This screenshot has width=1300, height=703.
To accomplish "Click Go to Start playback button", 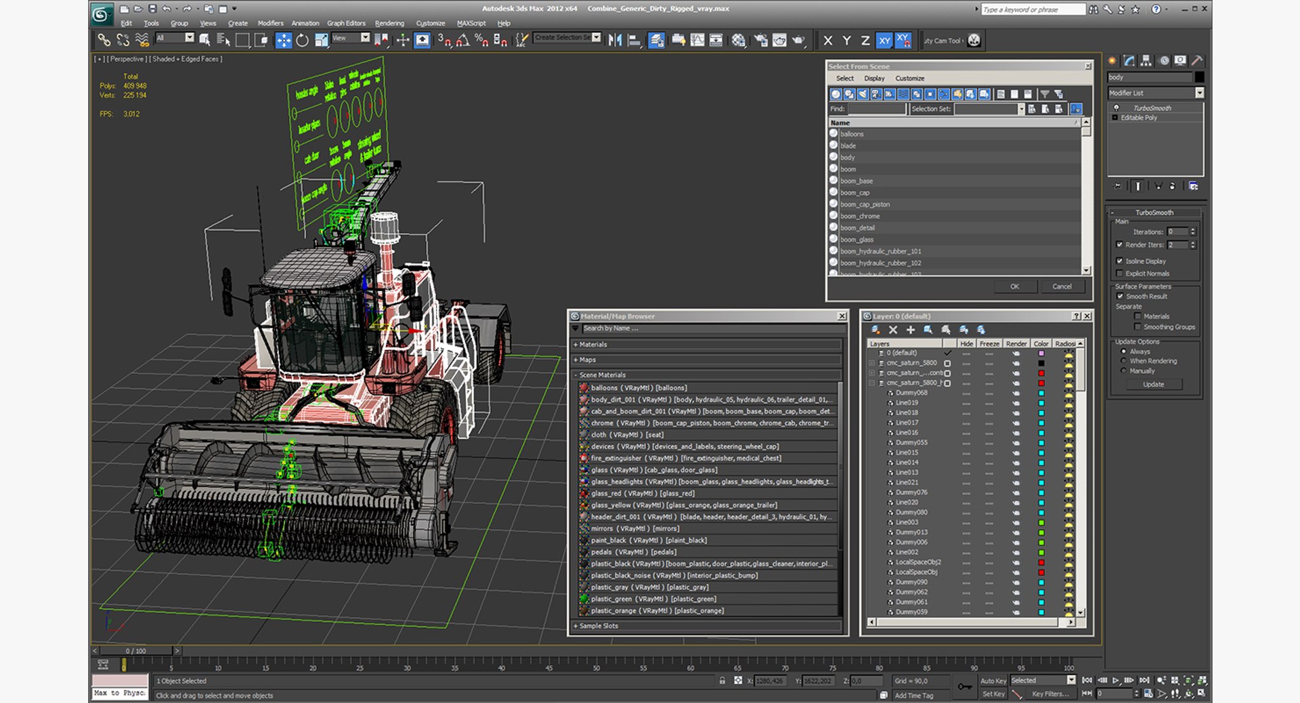I will (x=1087, y=680).
